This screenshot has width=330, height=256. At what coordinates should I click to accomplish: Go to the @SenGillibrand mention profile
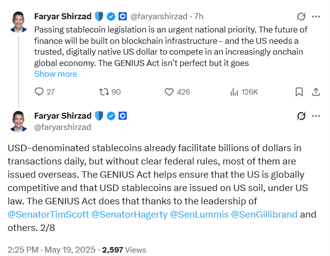264,215
